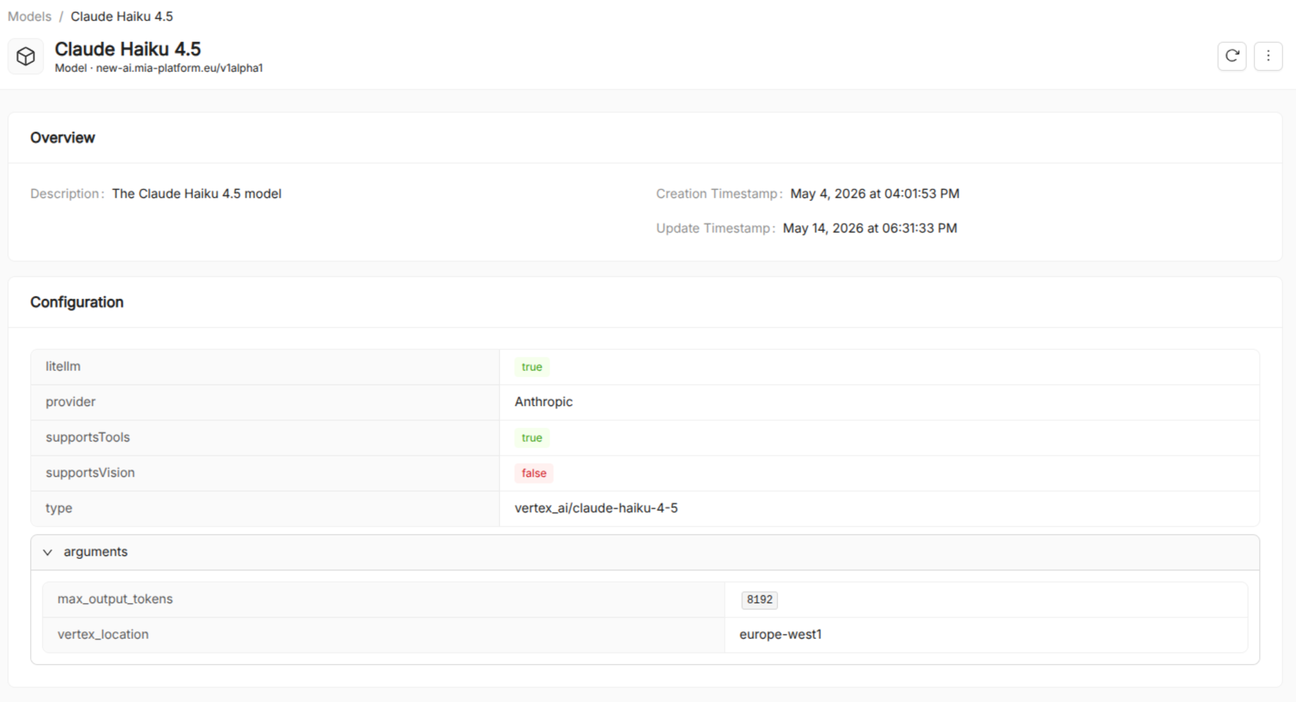Click the Configuration section heading

coord(77,302)
